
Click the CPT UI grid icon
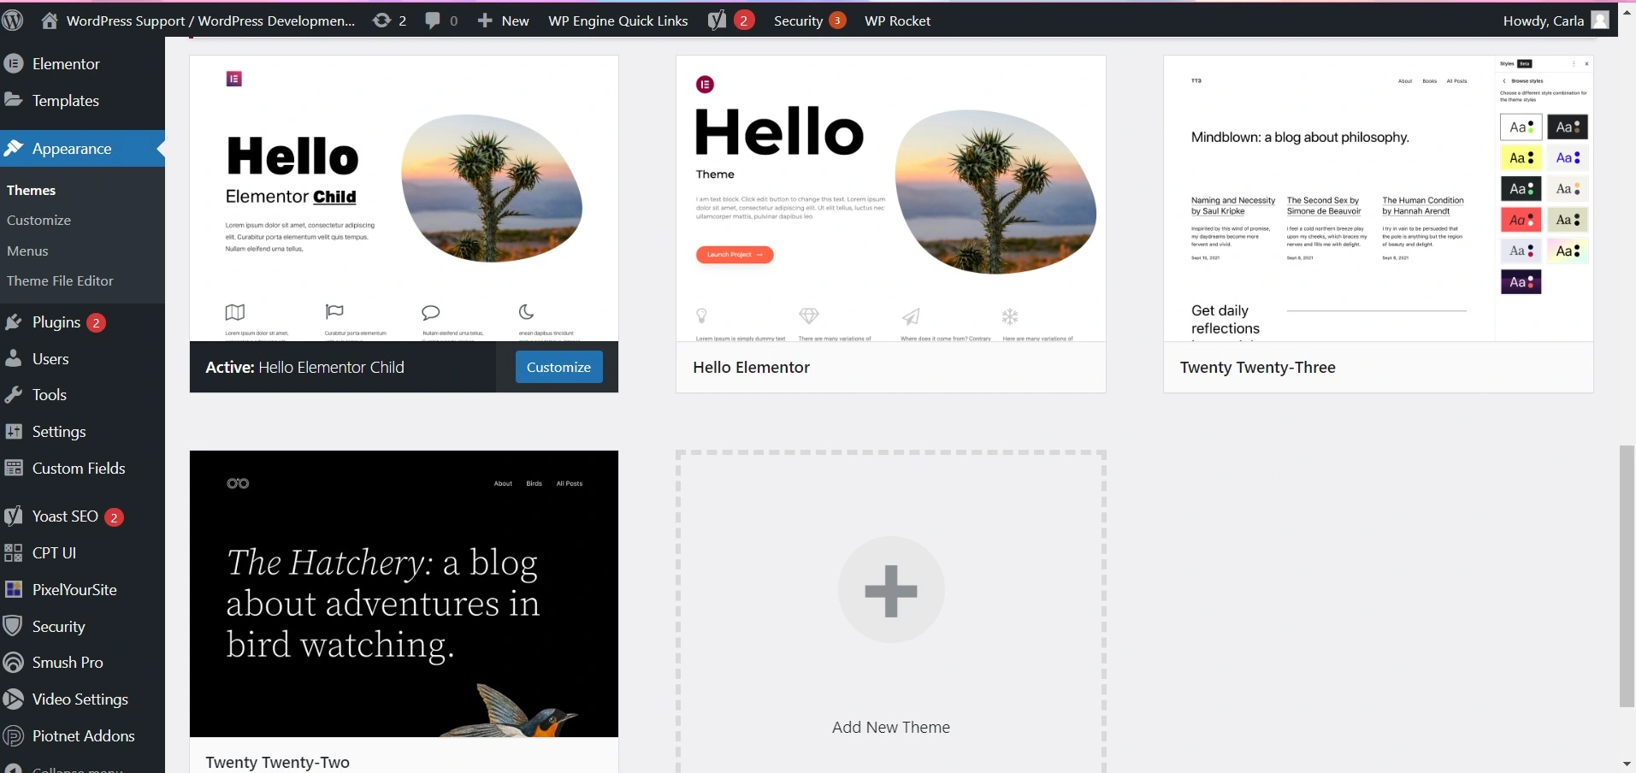(x=14, y=552)
